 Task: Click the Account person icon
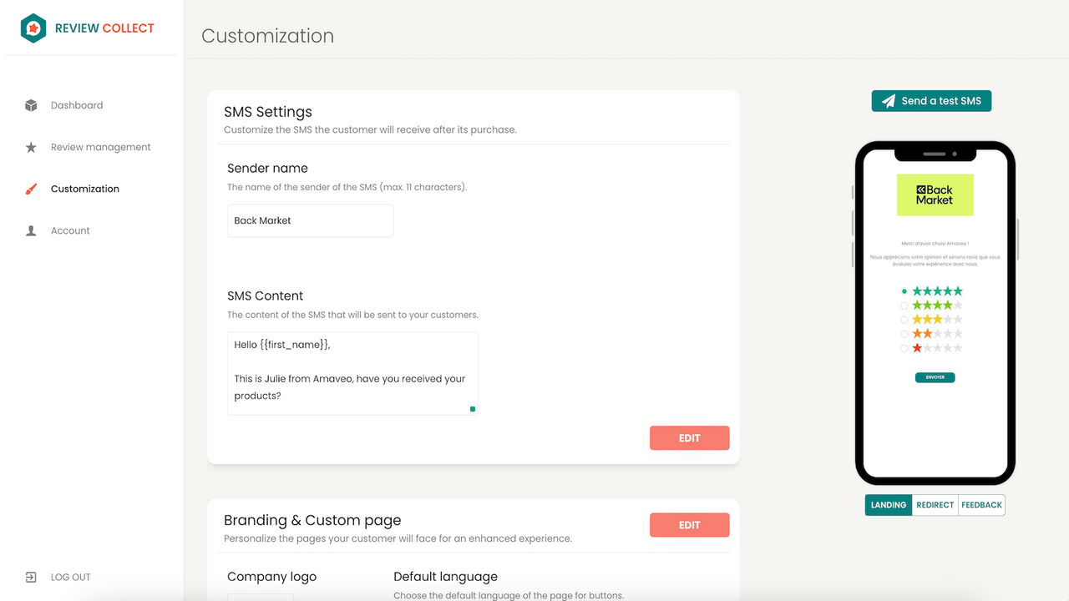[31, 230]
